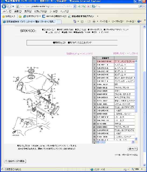Click the Feeds icon in command bar
Screen dimensions: 147x172
coord(82,21)
